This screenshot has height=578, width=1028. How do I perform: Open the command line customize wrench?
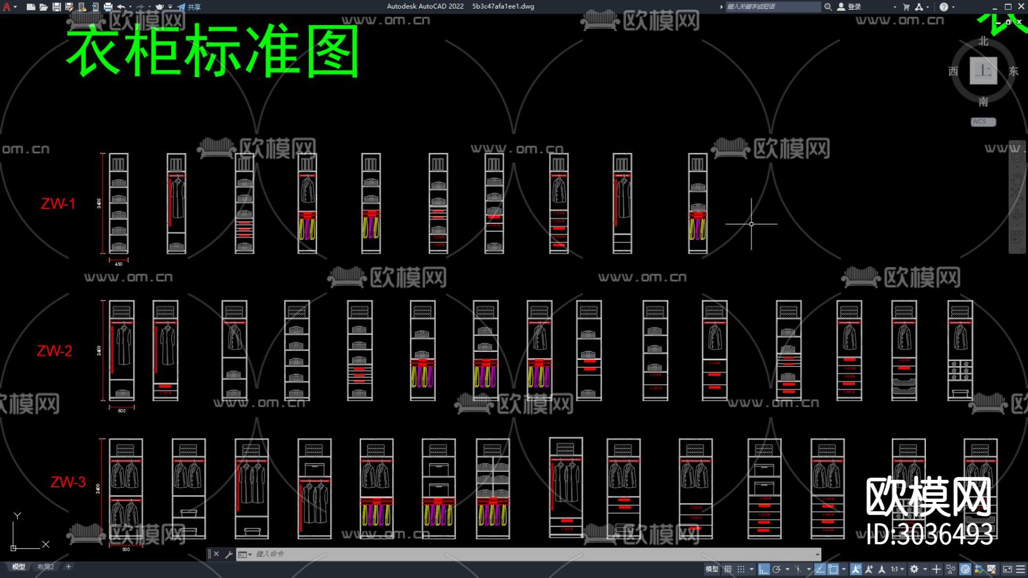(x=228, y=554)
